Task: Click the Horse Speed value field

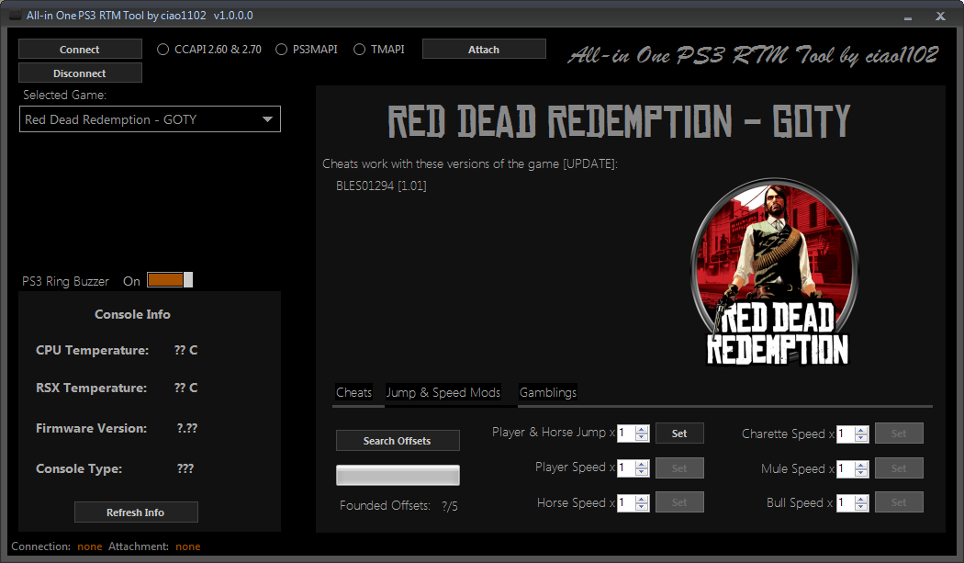Action: (x=626, y=502)
